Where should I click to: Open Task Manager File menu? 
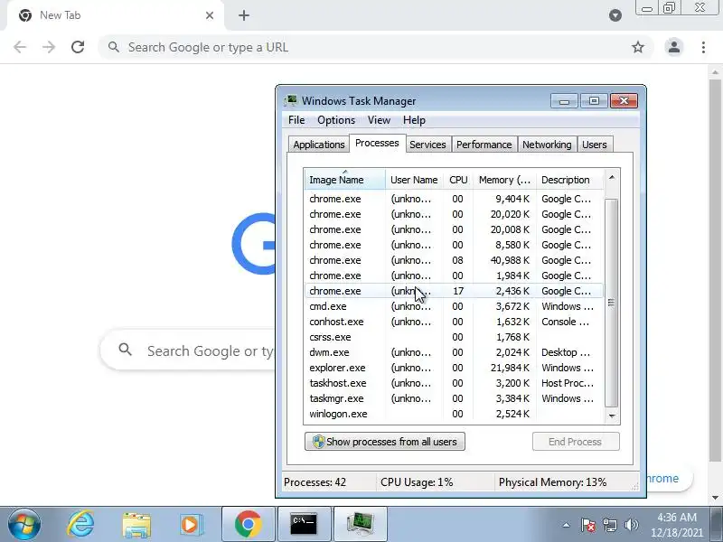click(x=296, y=120)
